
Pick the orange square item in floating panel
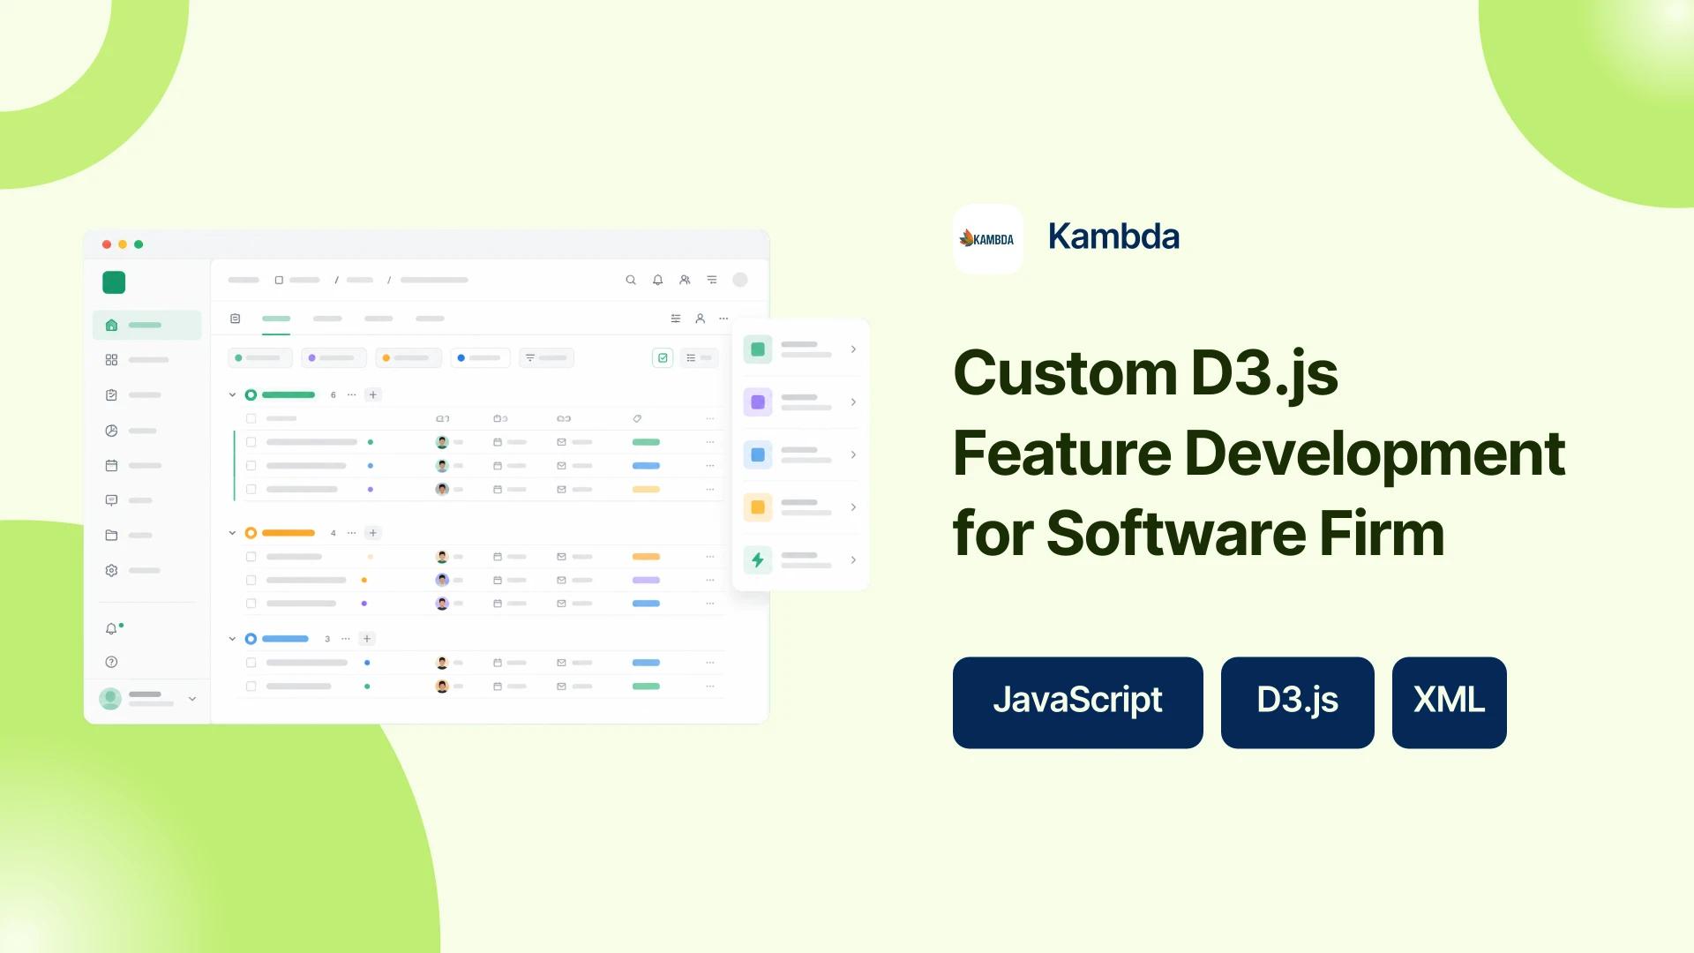(801, 507)
